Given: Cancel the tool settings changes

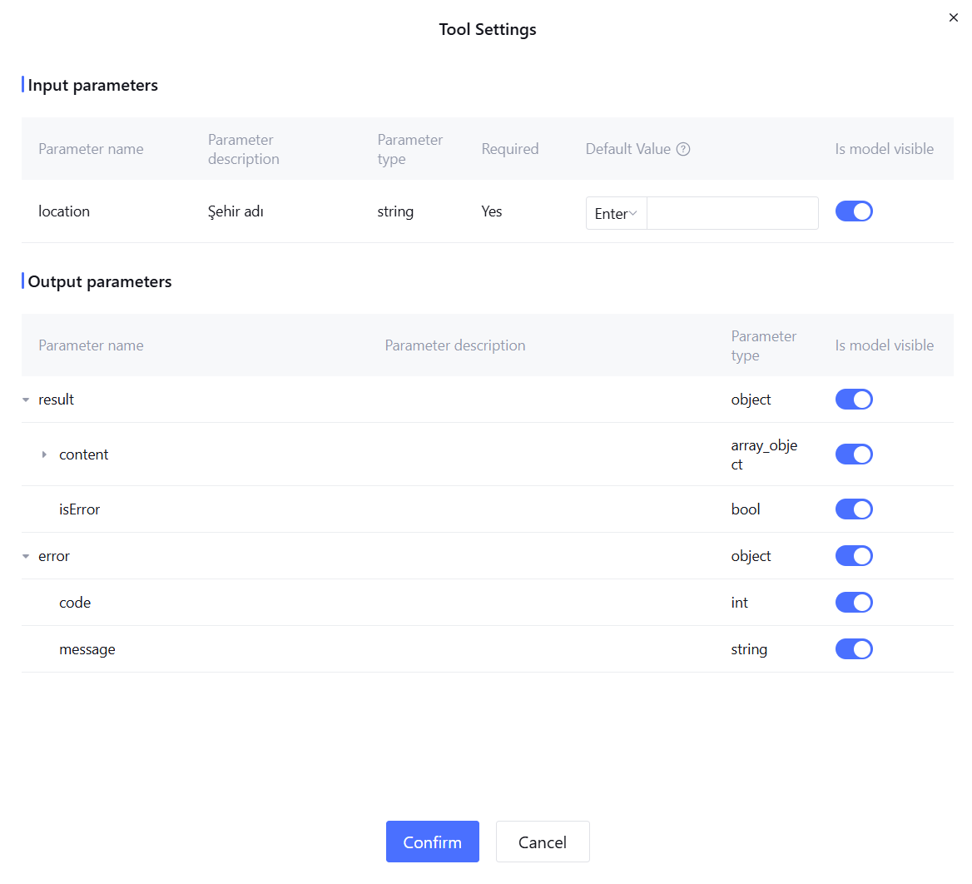Looking at the screenshot, I should click(543, 842).
